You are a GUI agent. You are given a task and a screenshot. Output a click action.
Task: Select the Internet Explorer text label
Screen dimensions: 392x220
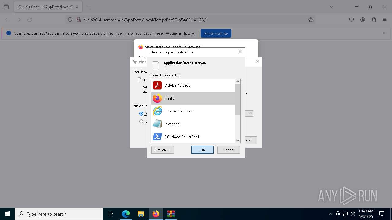[179, 111]
